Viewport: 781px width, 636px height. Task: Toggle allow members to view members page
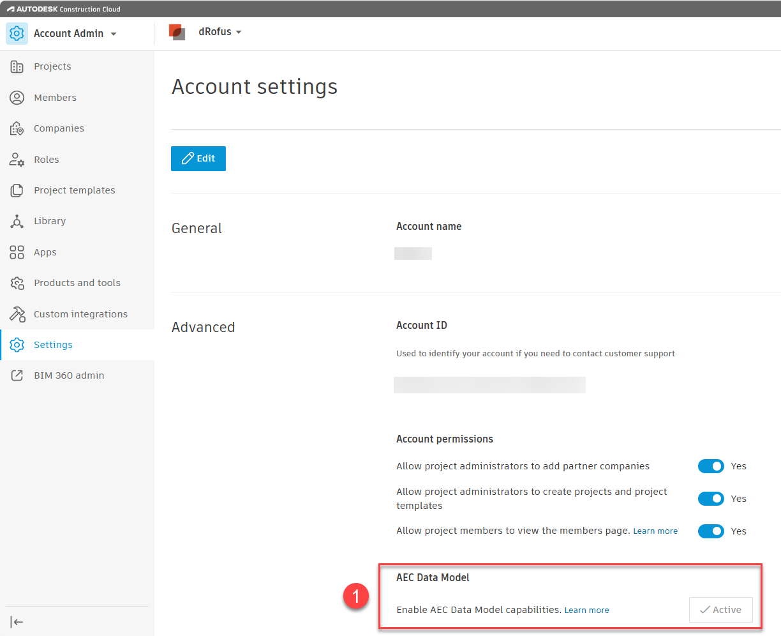click(x=710, y=531)
